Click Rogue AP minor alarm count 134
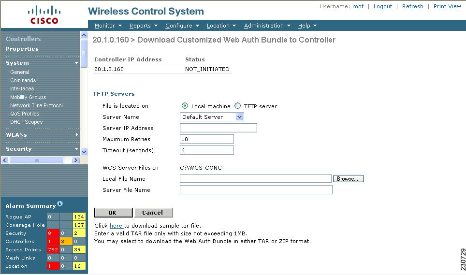This screenshot has width=466, height=275. tap(79, 217)
